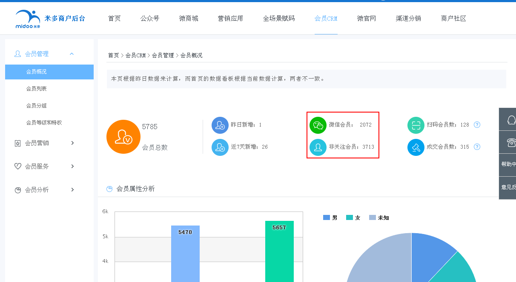Image resolution: width=516 pixels, height=282 pixels.
Task: Select 会员概况 in the sidebar
Action: (x=49, y=72)
